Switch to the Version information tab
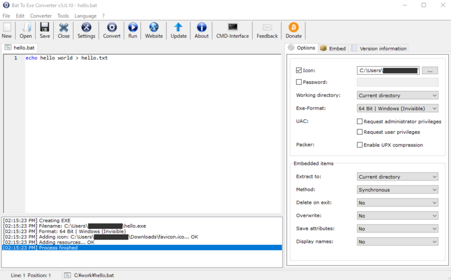The width and height of the screenshot is (451, 280). [378, 48]
